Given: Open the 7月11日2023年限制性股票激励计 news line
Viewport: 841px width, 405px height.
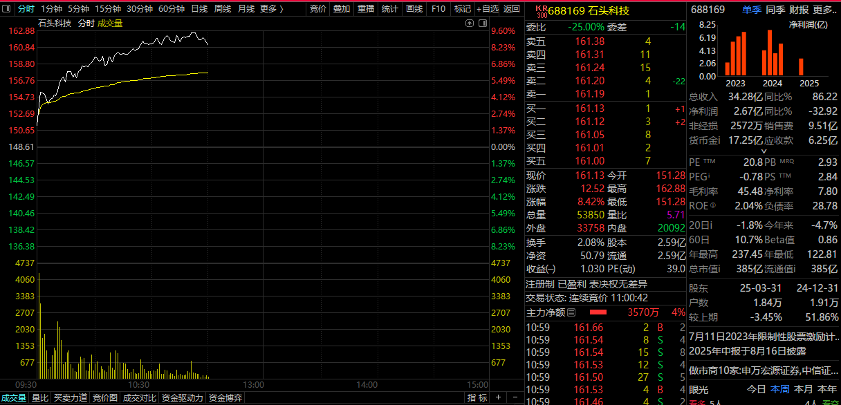Looking at the screenshot, I should (x=764, y=337).
